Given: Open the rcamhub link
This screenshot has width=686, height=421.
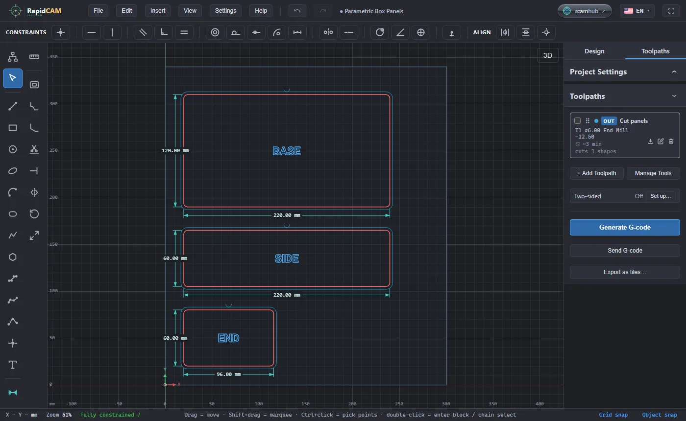Looking at the screenshot, I should point(585,11).
